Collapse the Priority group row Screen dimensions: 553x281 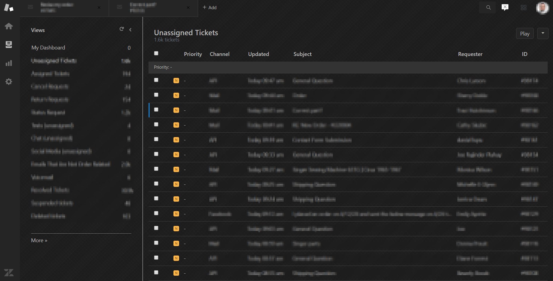point(162,67)
